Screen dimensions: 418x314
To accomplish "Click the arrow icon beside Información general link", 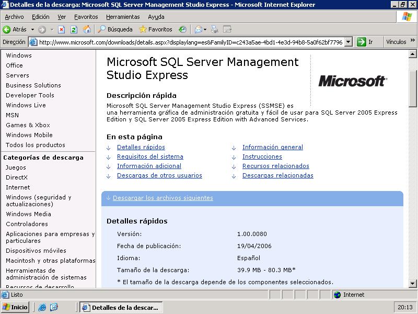I will click(234, 148).
